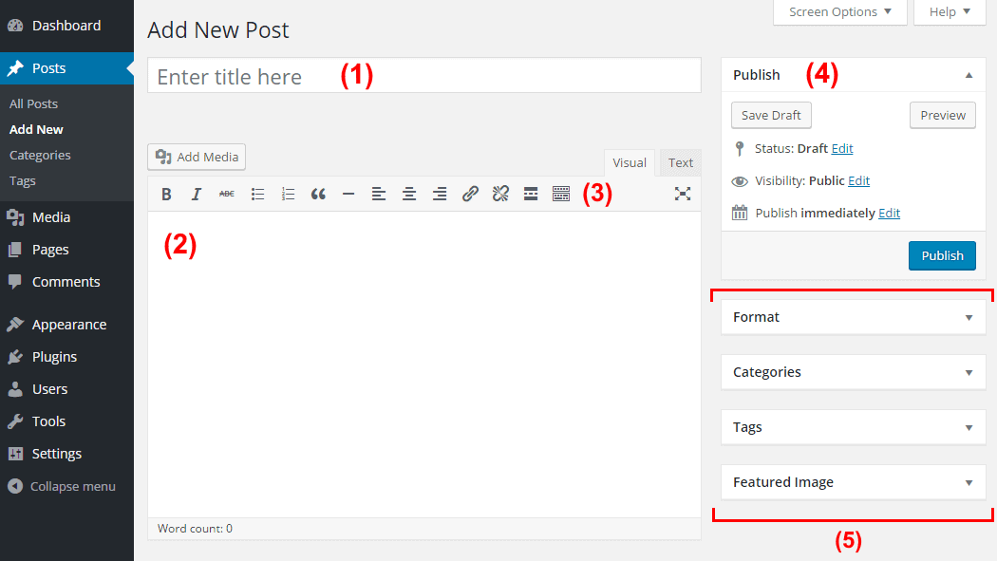
Task: Expand the Format panel arrow
Action: (x=969, y=318)
